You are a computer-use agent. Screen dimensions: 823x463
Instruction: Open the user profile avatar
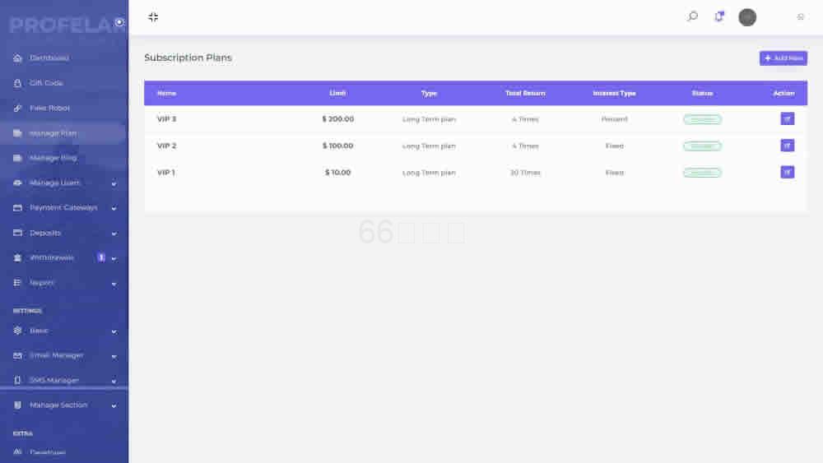tap(747, 17)
